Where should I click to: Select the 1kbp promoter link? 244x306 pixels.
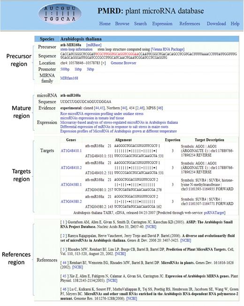(78, 69)
